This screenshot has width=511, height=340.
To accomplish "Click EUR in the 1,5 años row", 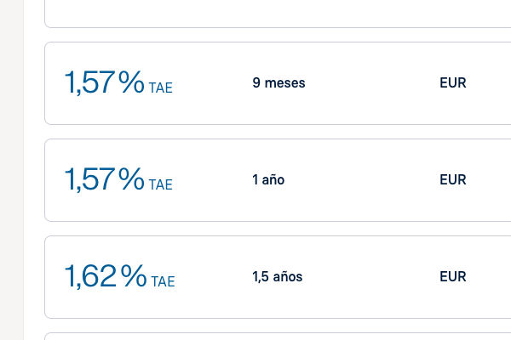I will coord(452,277).
